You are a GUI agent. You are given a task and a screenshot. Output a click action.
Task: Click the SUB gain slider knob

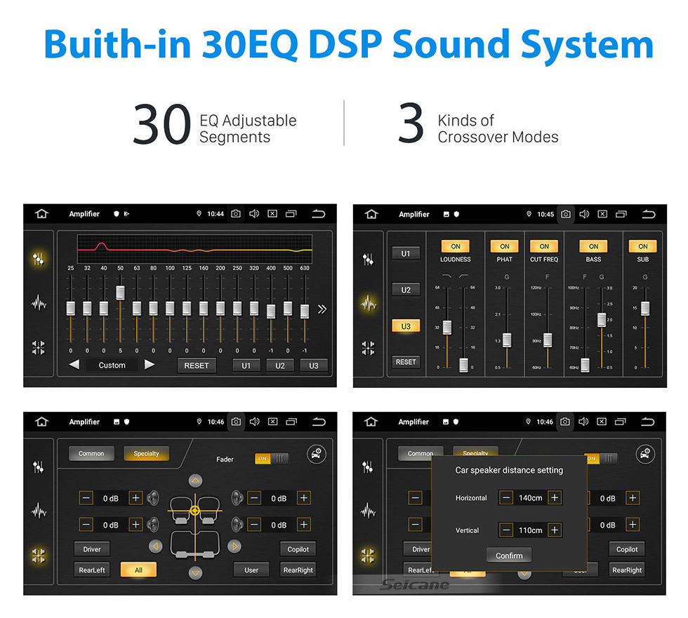[645, 308]
